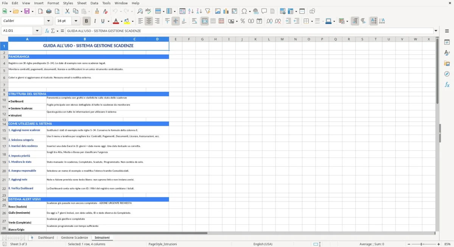Apply the red font color swatch
This screenshot has width=454, height=247.
pos(116,21)
